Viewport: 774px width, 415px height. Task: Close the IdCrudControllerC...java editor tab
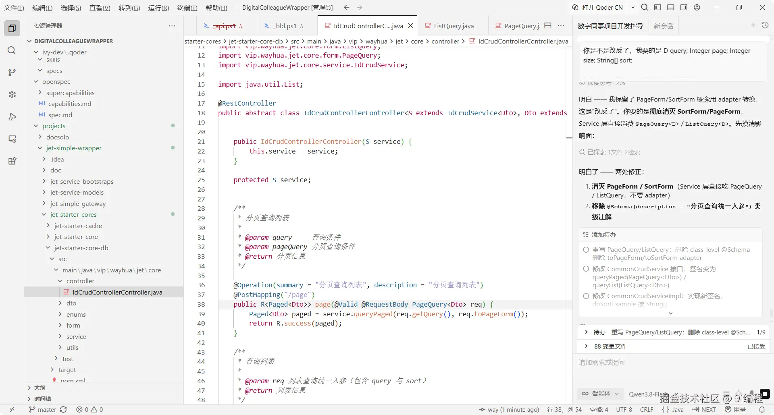410,25
